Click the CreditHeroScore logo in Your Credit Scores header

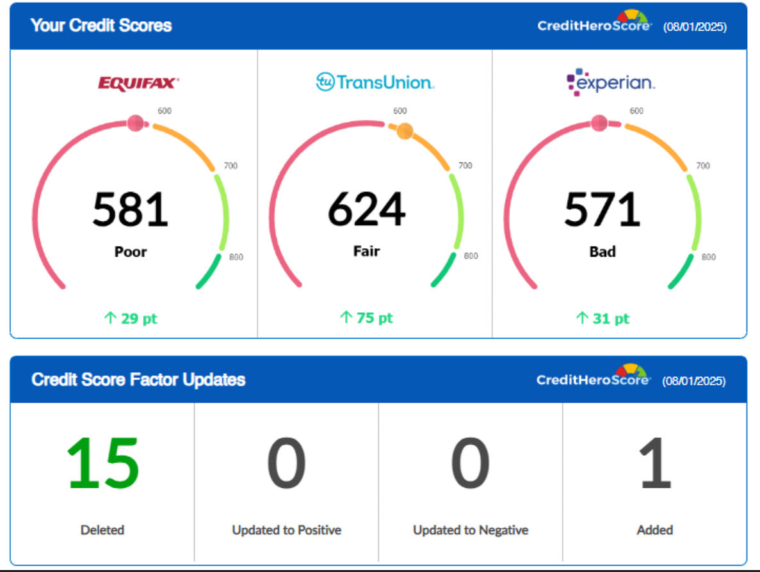tap(595, 22)
